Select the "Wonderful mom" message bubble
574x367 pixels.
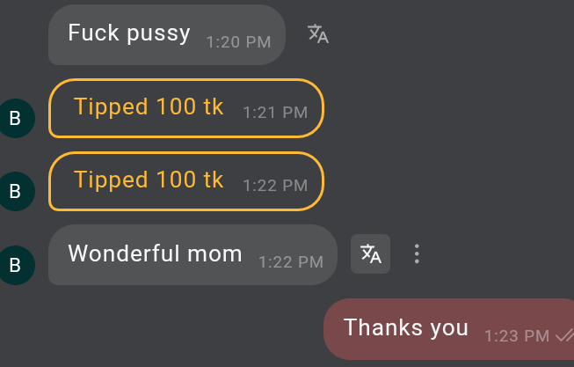tap(193, 255)
